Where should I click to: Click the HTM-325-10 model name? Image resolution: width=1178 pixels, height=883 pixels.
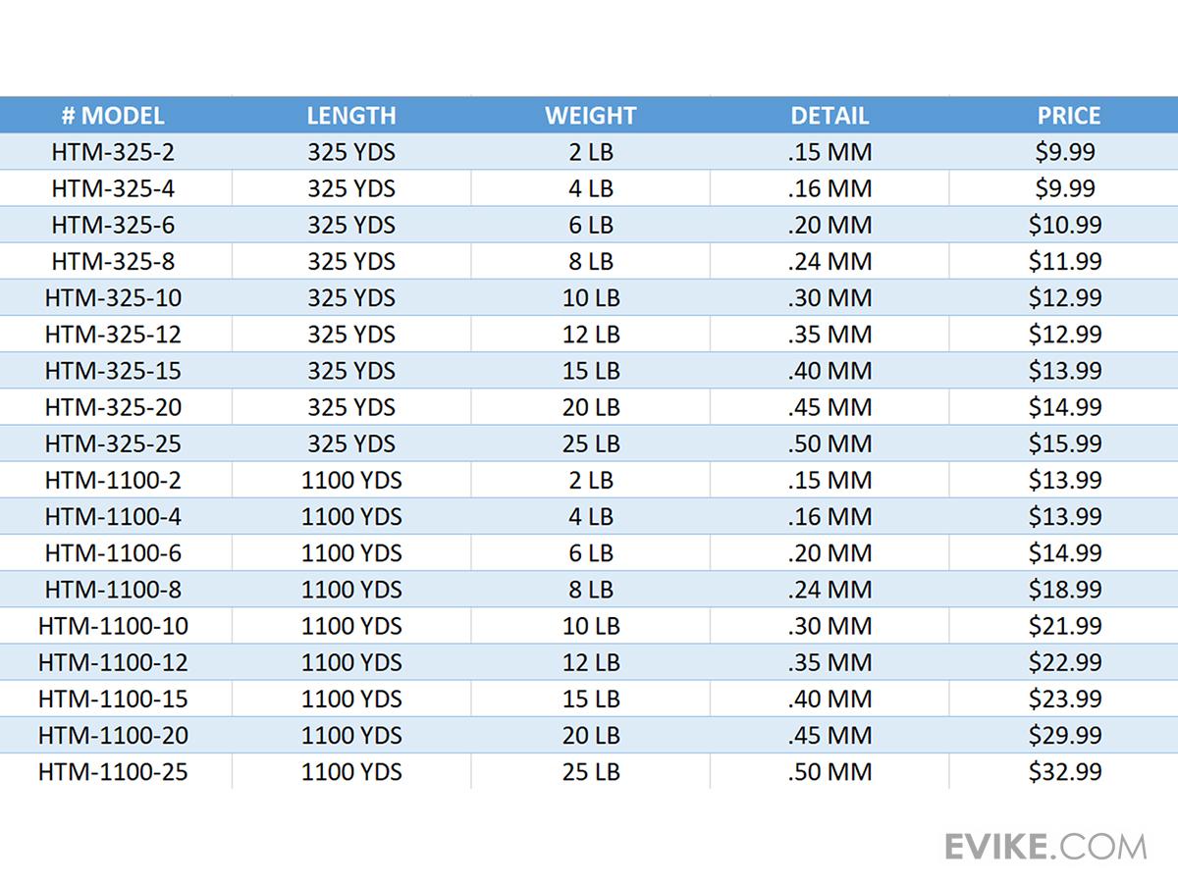click(x=113, y=298)
